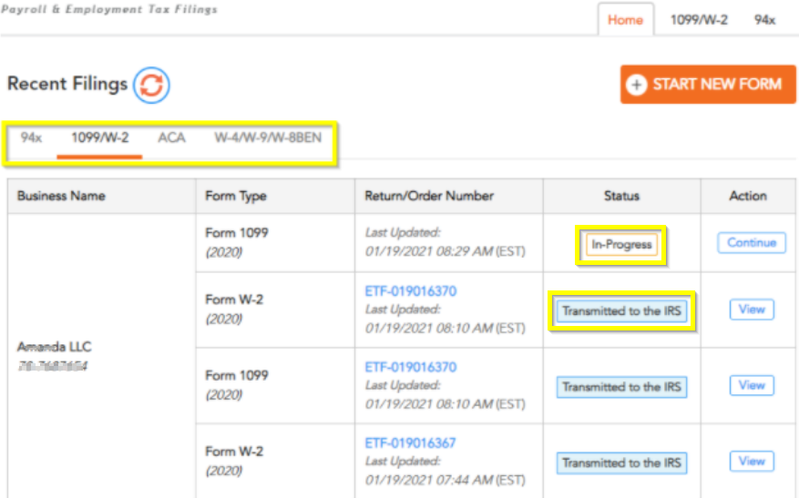Switch to 94x recent filings tab
Screen dimensions: 799x498
31,137
